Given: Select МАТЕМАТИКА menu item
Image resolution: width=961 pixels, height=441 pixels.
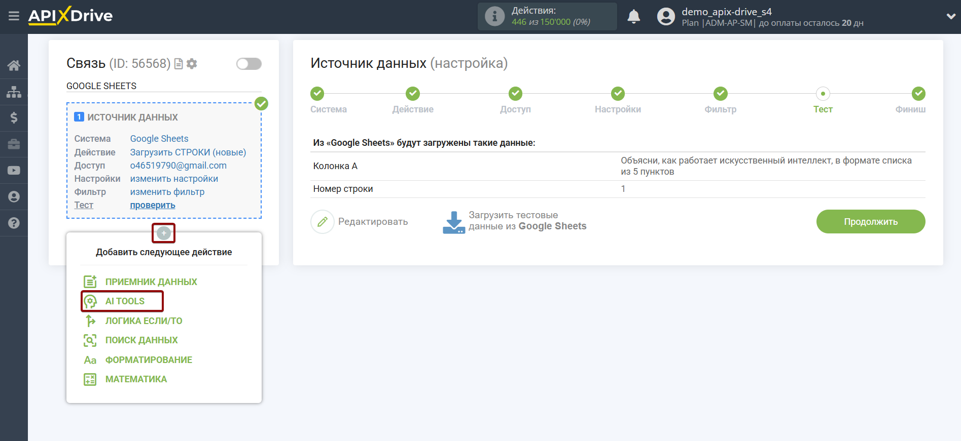Looking at the screenshot, I should (x=136, y=379).
